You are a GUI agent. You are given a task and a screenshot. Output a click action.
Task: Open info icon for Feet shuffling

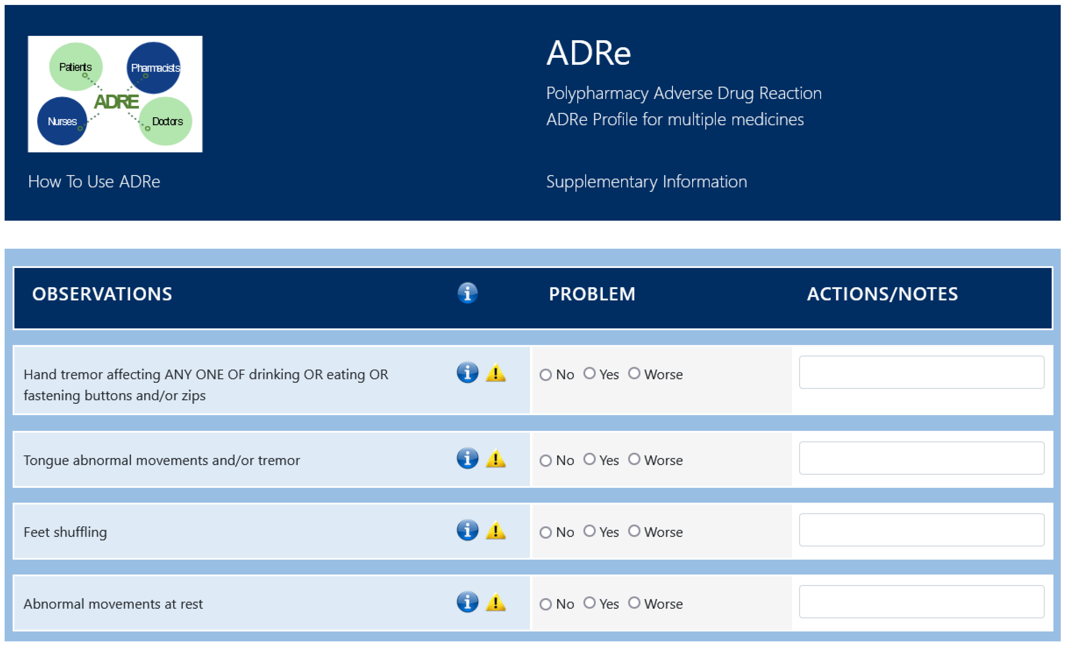(467, 530)
